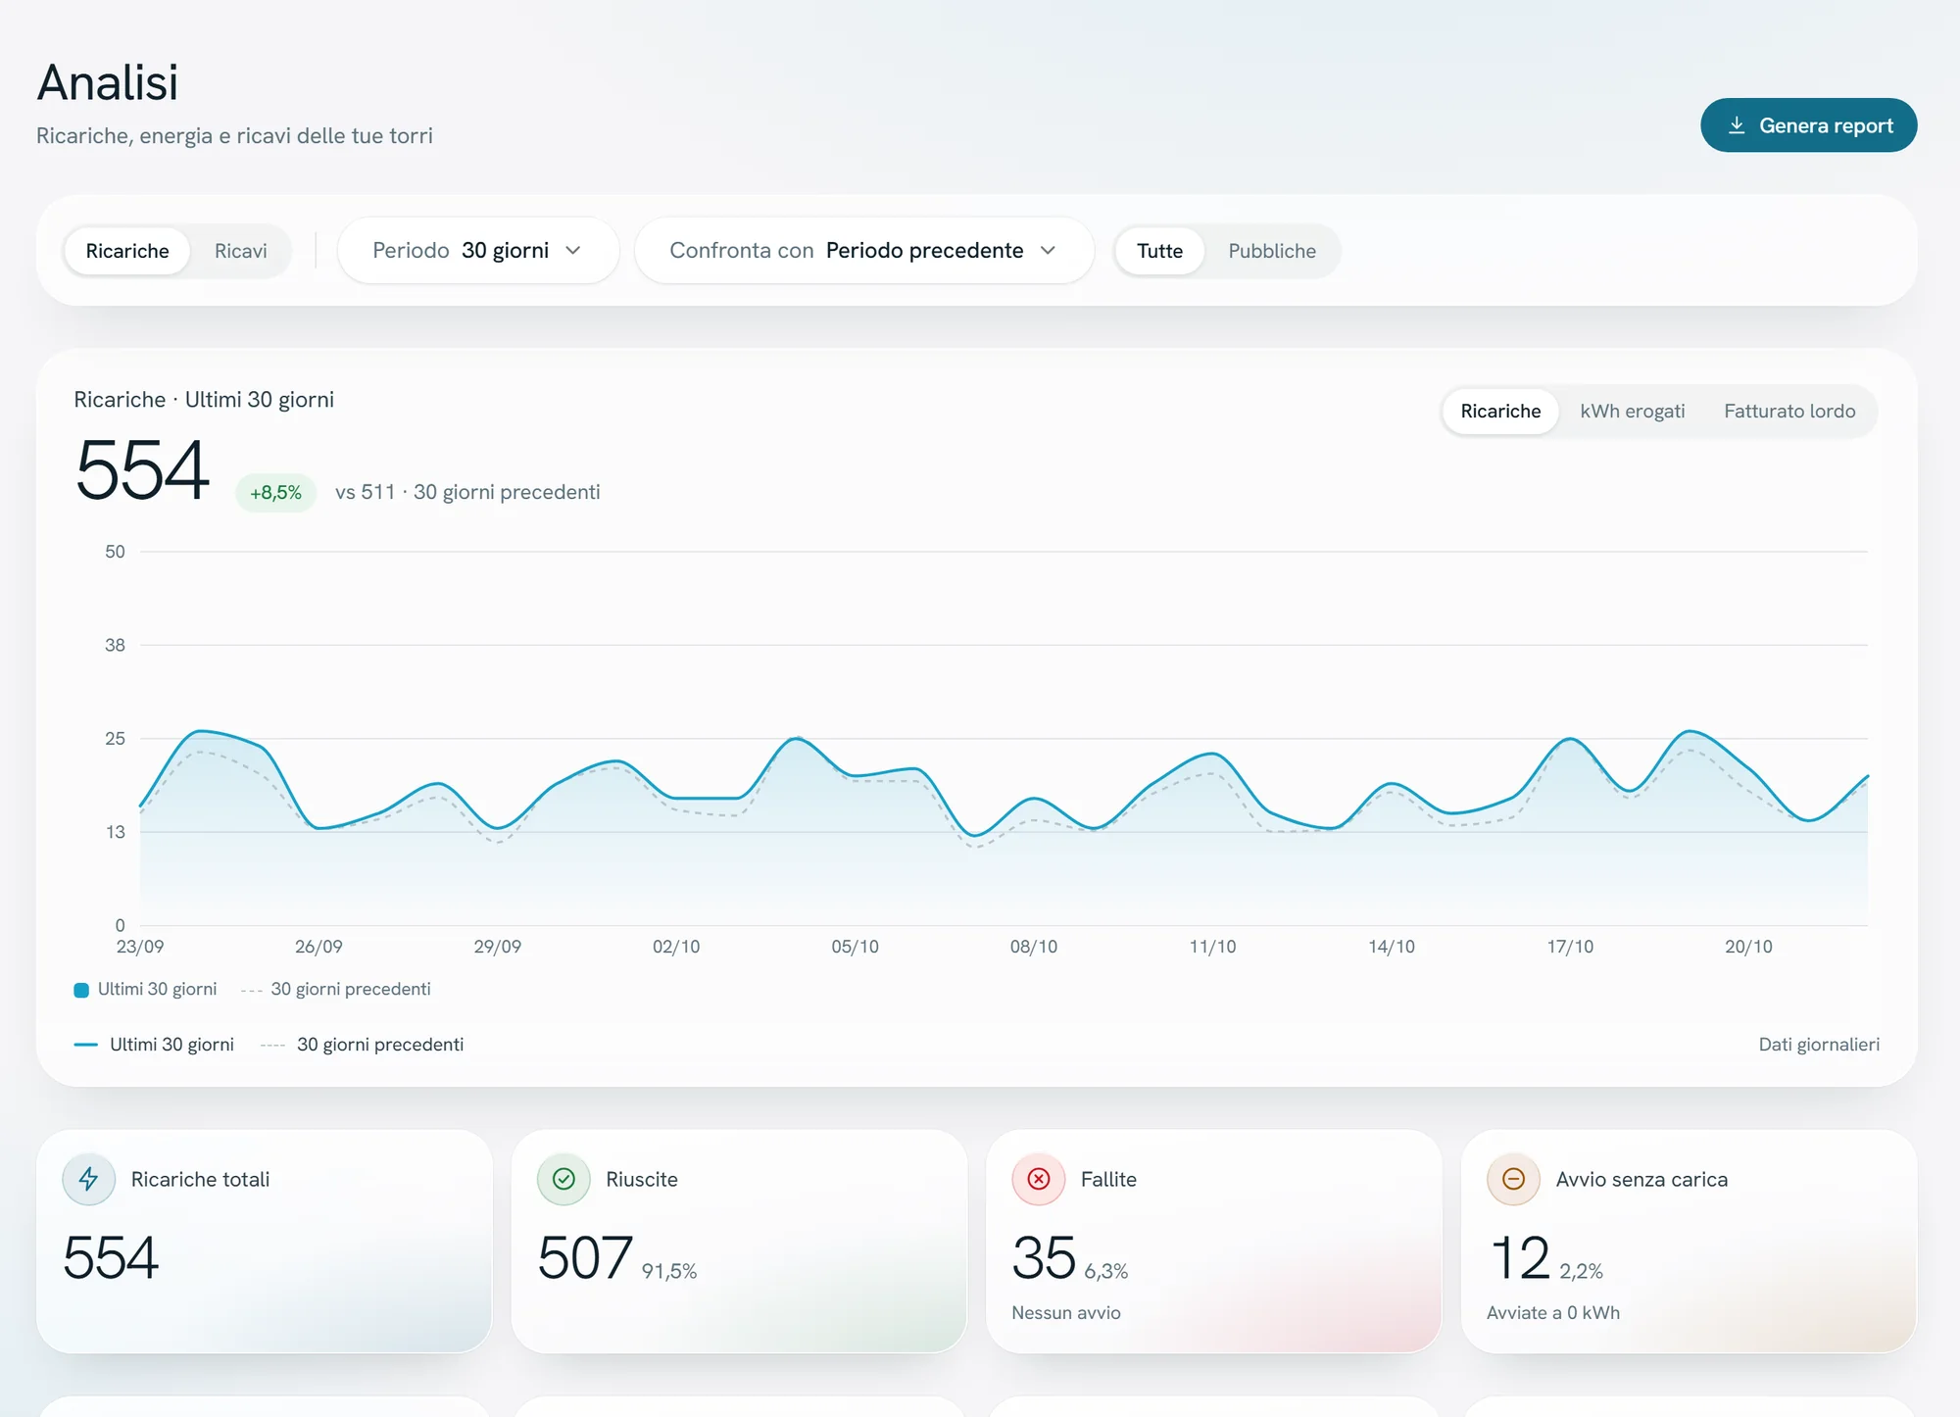Toggle the dashed 30 giorni precedenti legend entry
Image resolution: width=1960 pixels, height=1417 pixels.
coord(336,990)
